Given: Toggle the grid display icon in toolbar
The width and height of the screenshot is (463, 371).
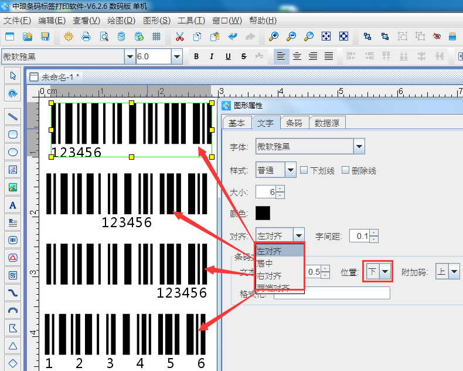Looking at the screenshot, I should 156,36.
